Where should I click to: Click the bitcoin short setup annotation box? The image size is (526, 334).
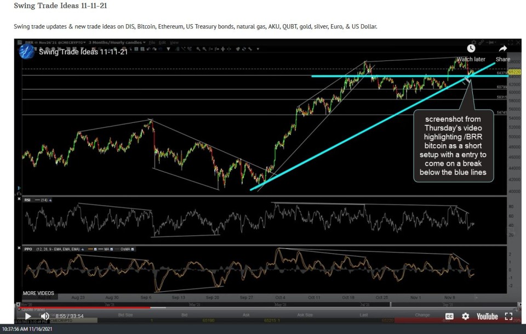(x=454, y=145)
